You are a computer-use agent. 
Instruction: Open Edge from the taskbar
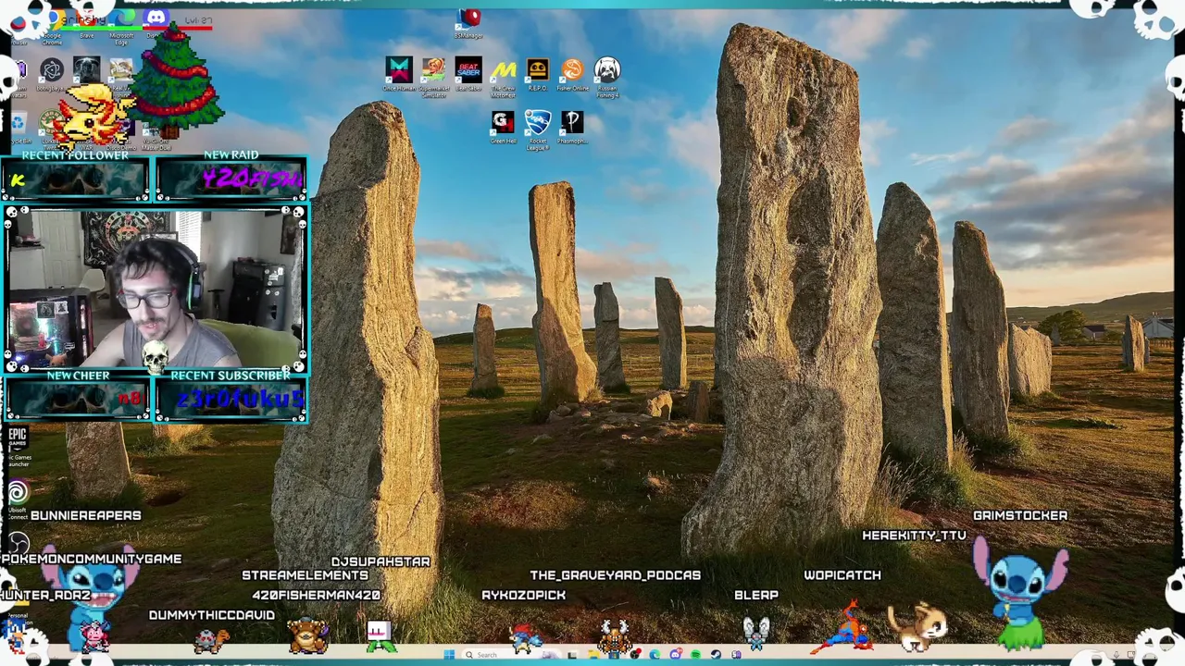[x=655, y=655]
